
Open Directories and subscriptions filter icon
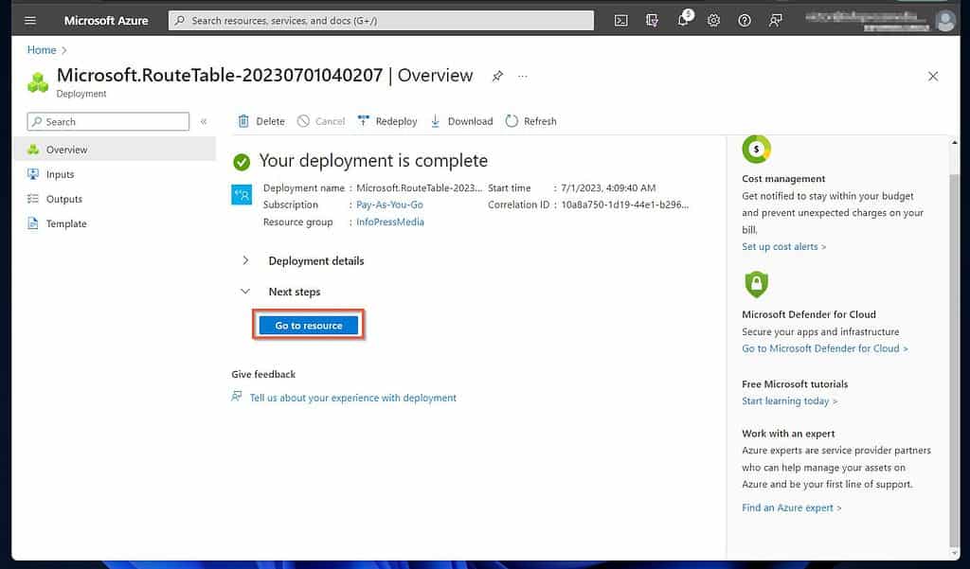(652, 21)
